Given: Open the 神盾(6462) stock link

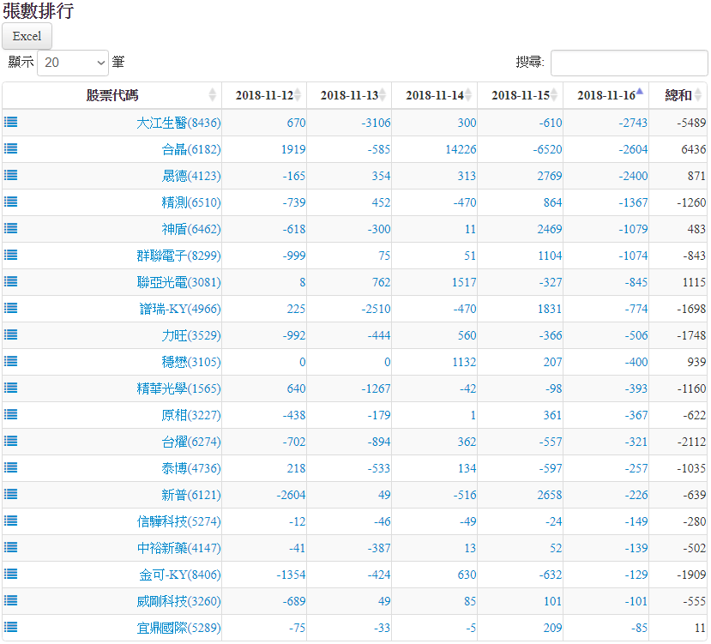Looking at the screenshot, I should (x=191, y=229).
